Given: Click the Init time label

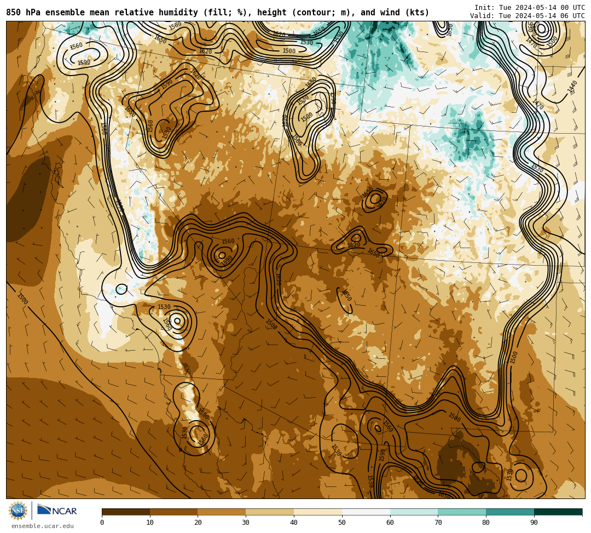Looking at the screenshot, I should click(530, 8).
